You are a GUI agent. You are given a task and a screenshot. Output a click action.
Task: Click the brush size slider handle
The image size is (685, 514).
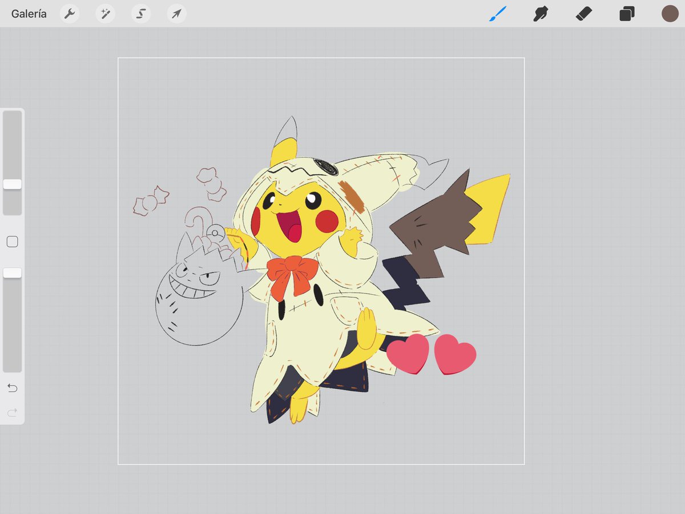point(12,184)
